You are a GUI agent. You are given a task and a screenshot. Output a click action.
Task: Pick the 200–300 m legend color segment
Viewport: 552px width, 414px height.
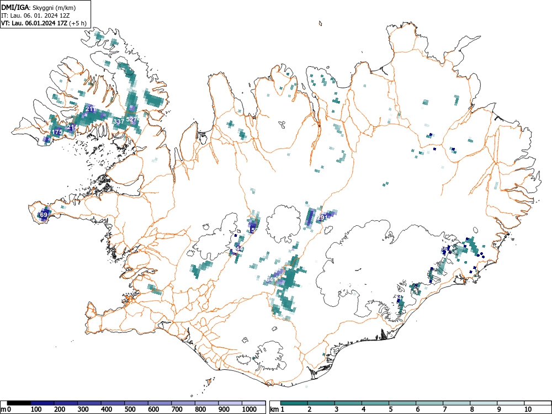coord(66,403)
